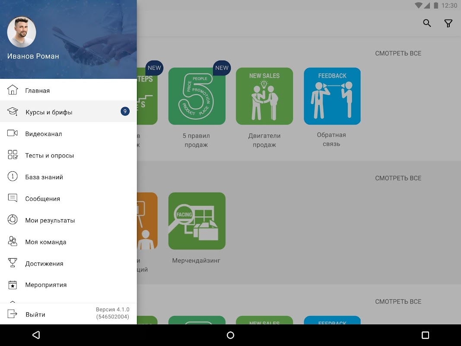Click the chat bubble icon for Сообщения

click(13, 198)
